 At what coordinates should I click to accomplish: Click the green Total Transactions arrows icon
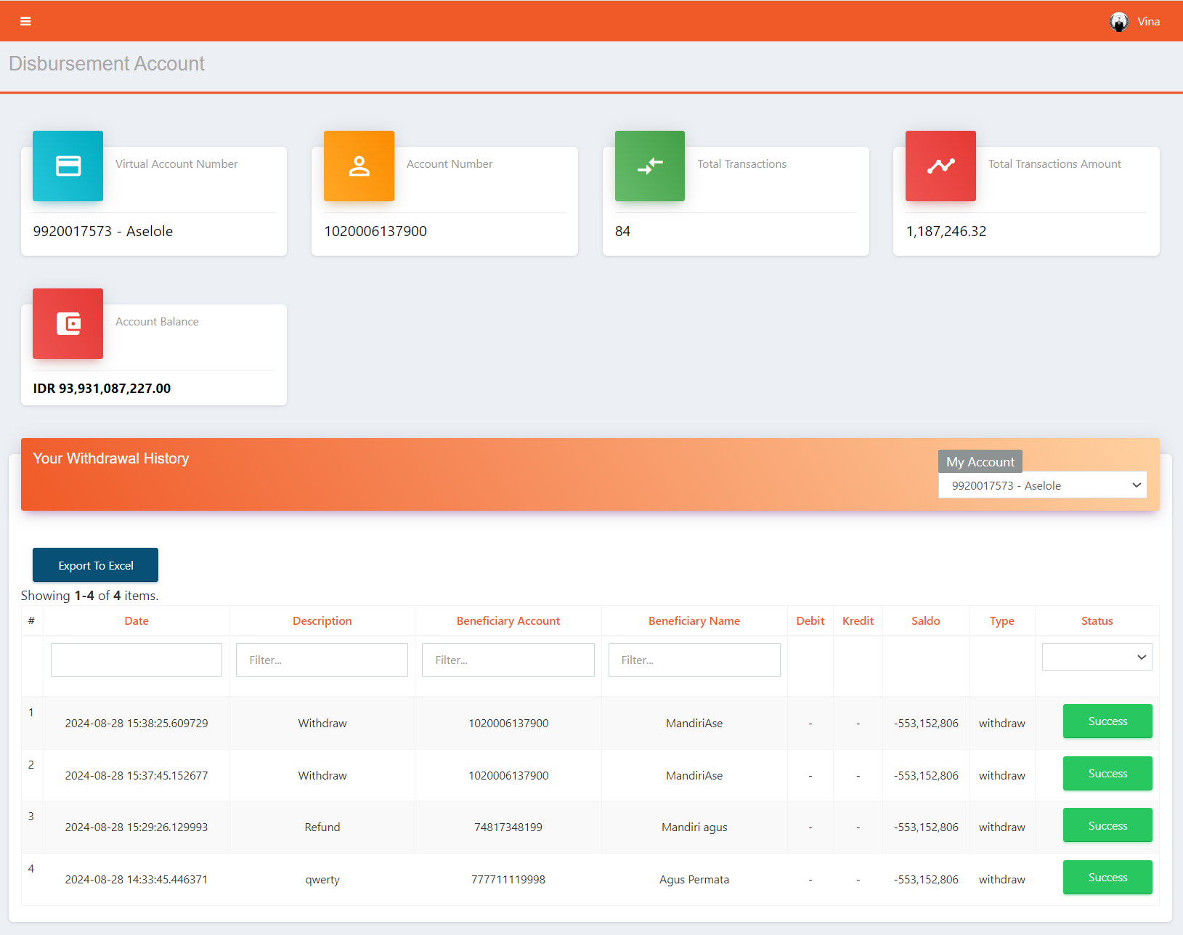pyautogui.click(x=649, y=166)
